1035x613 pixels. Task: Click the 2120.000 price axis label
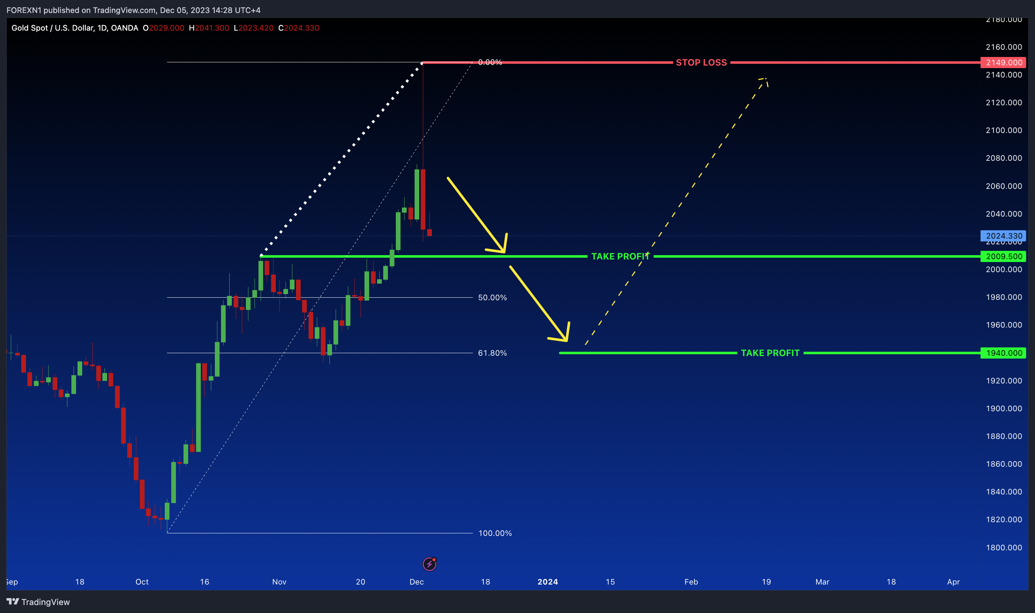[1004, 102]
